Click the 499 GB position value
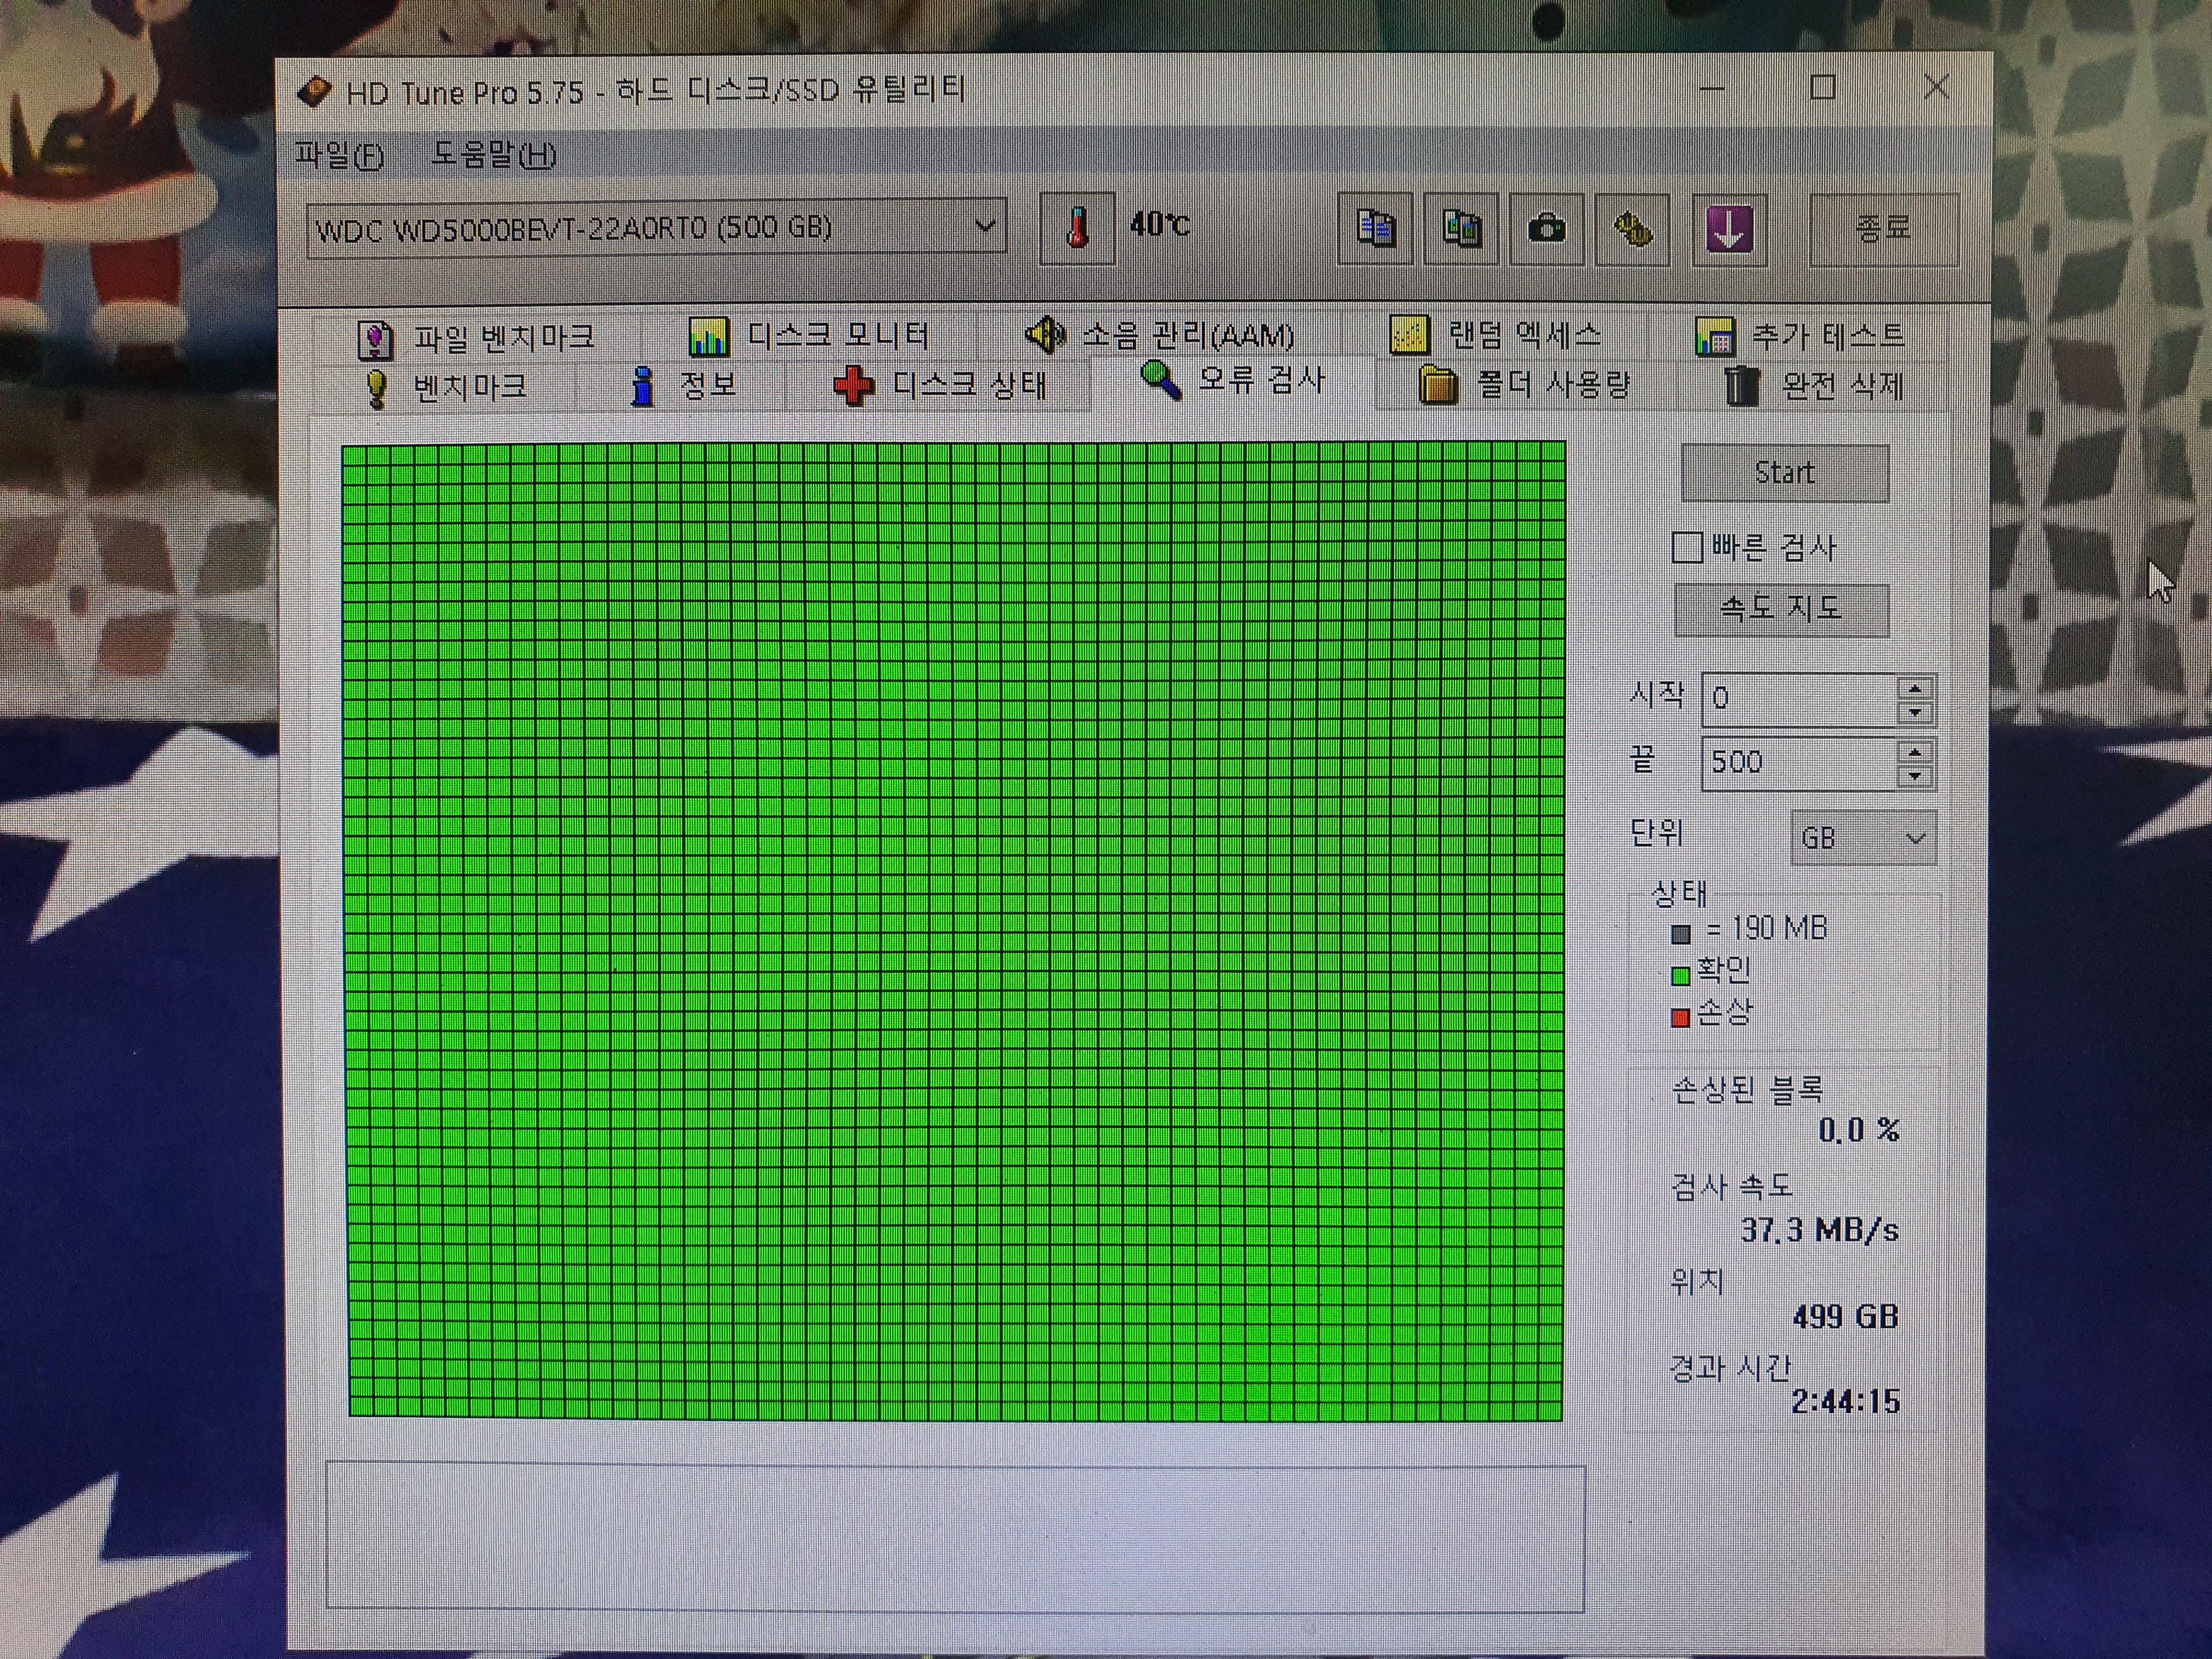The height and width of the screenshot is (1659, 2212). tap(1845, 1317)
